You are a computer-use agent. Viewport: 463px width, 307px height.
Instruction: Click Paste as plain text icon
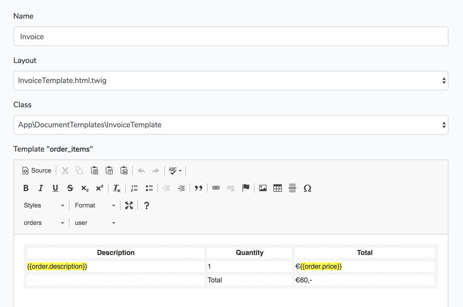pos(109,171)
